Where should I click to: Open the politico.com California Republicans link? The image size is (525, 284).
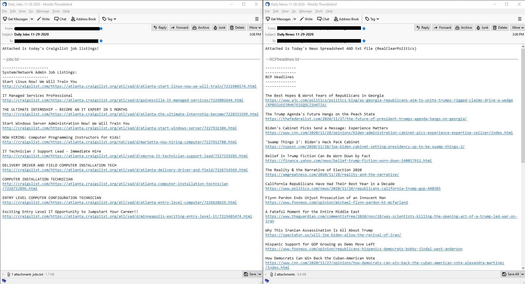(x=353, y=189)
